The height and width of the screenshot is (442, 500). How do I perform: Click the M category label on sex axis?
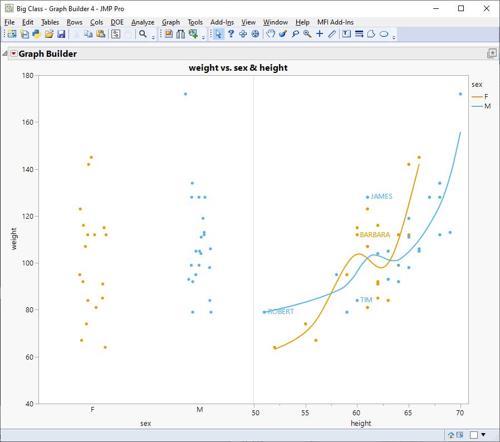click(200, 410)
